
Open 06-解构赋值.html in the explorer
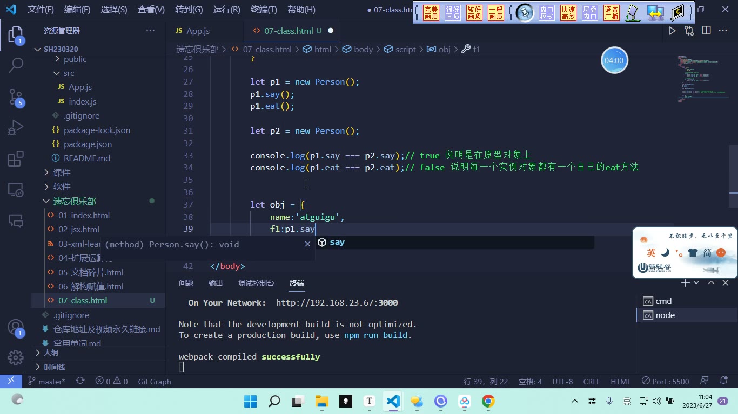tap(91, 286)
